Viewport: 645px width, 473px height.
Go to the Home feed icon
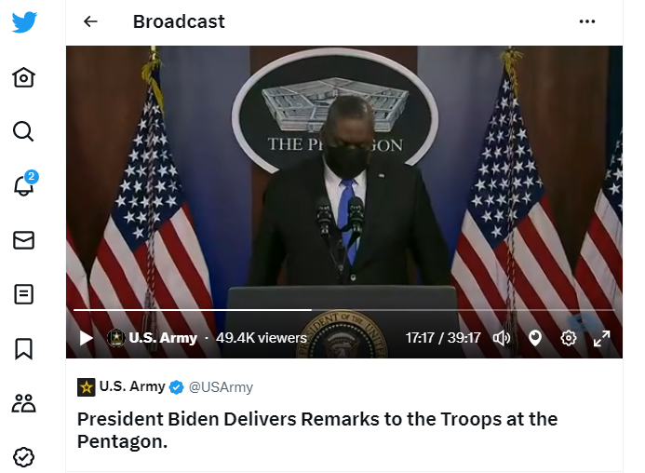coord(23,77)
